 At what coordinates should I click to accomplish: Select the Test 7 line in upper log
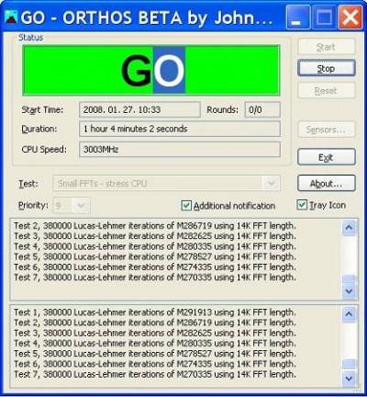click(155, 278)
